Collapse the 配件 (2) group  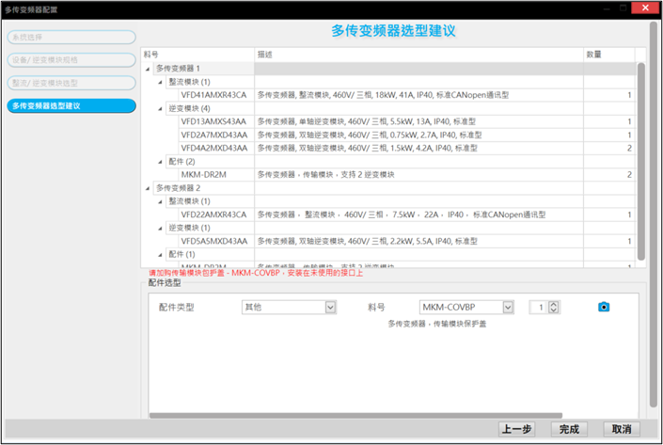161,161
